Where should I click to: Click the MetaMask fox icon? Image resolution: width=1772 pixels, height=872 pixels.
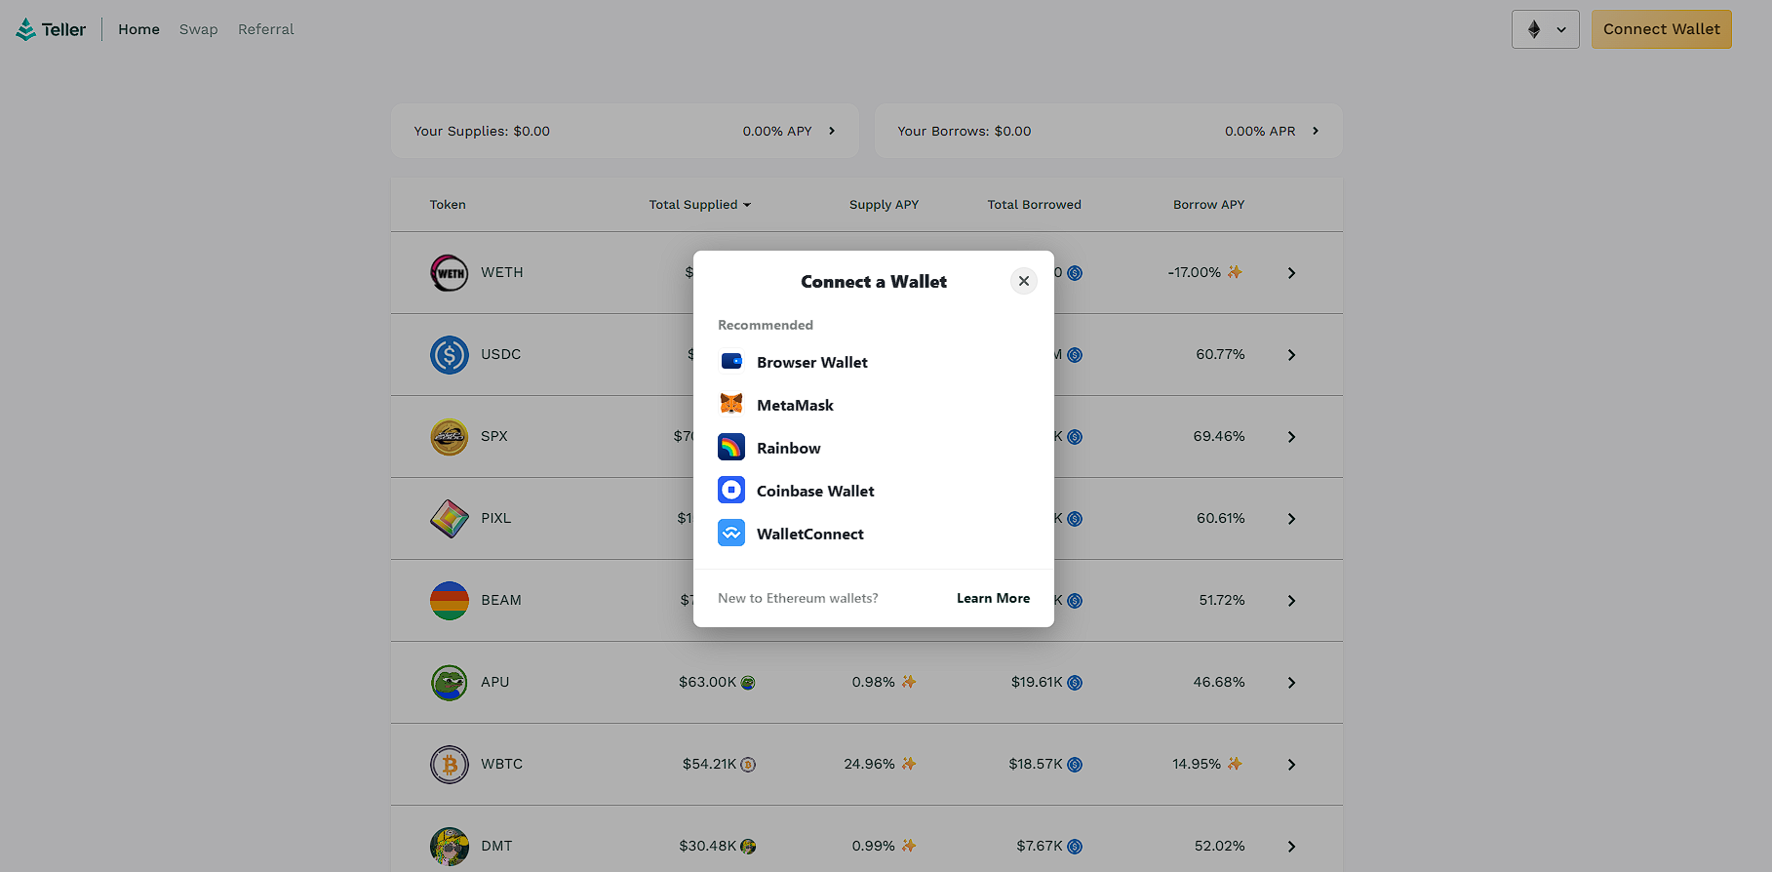click(731, 405)
